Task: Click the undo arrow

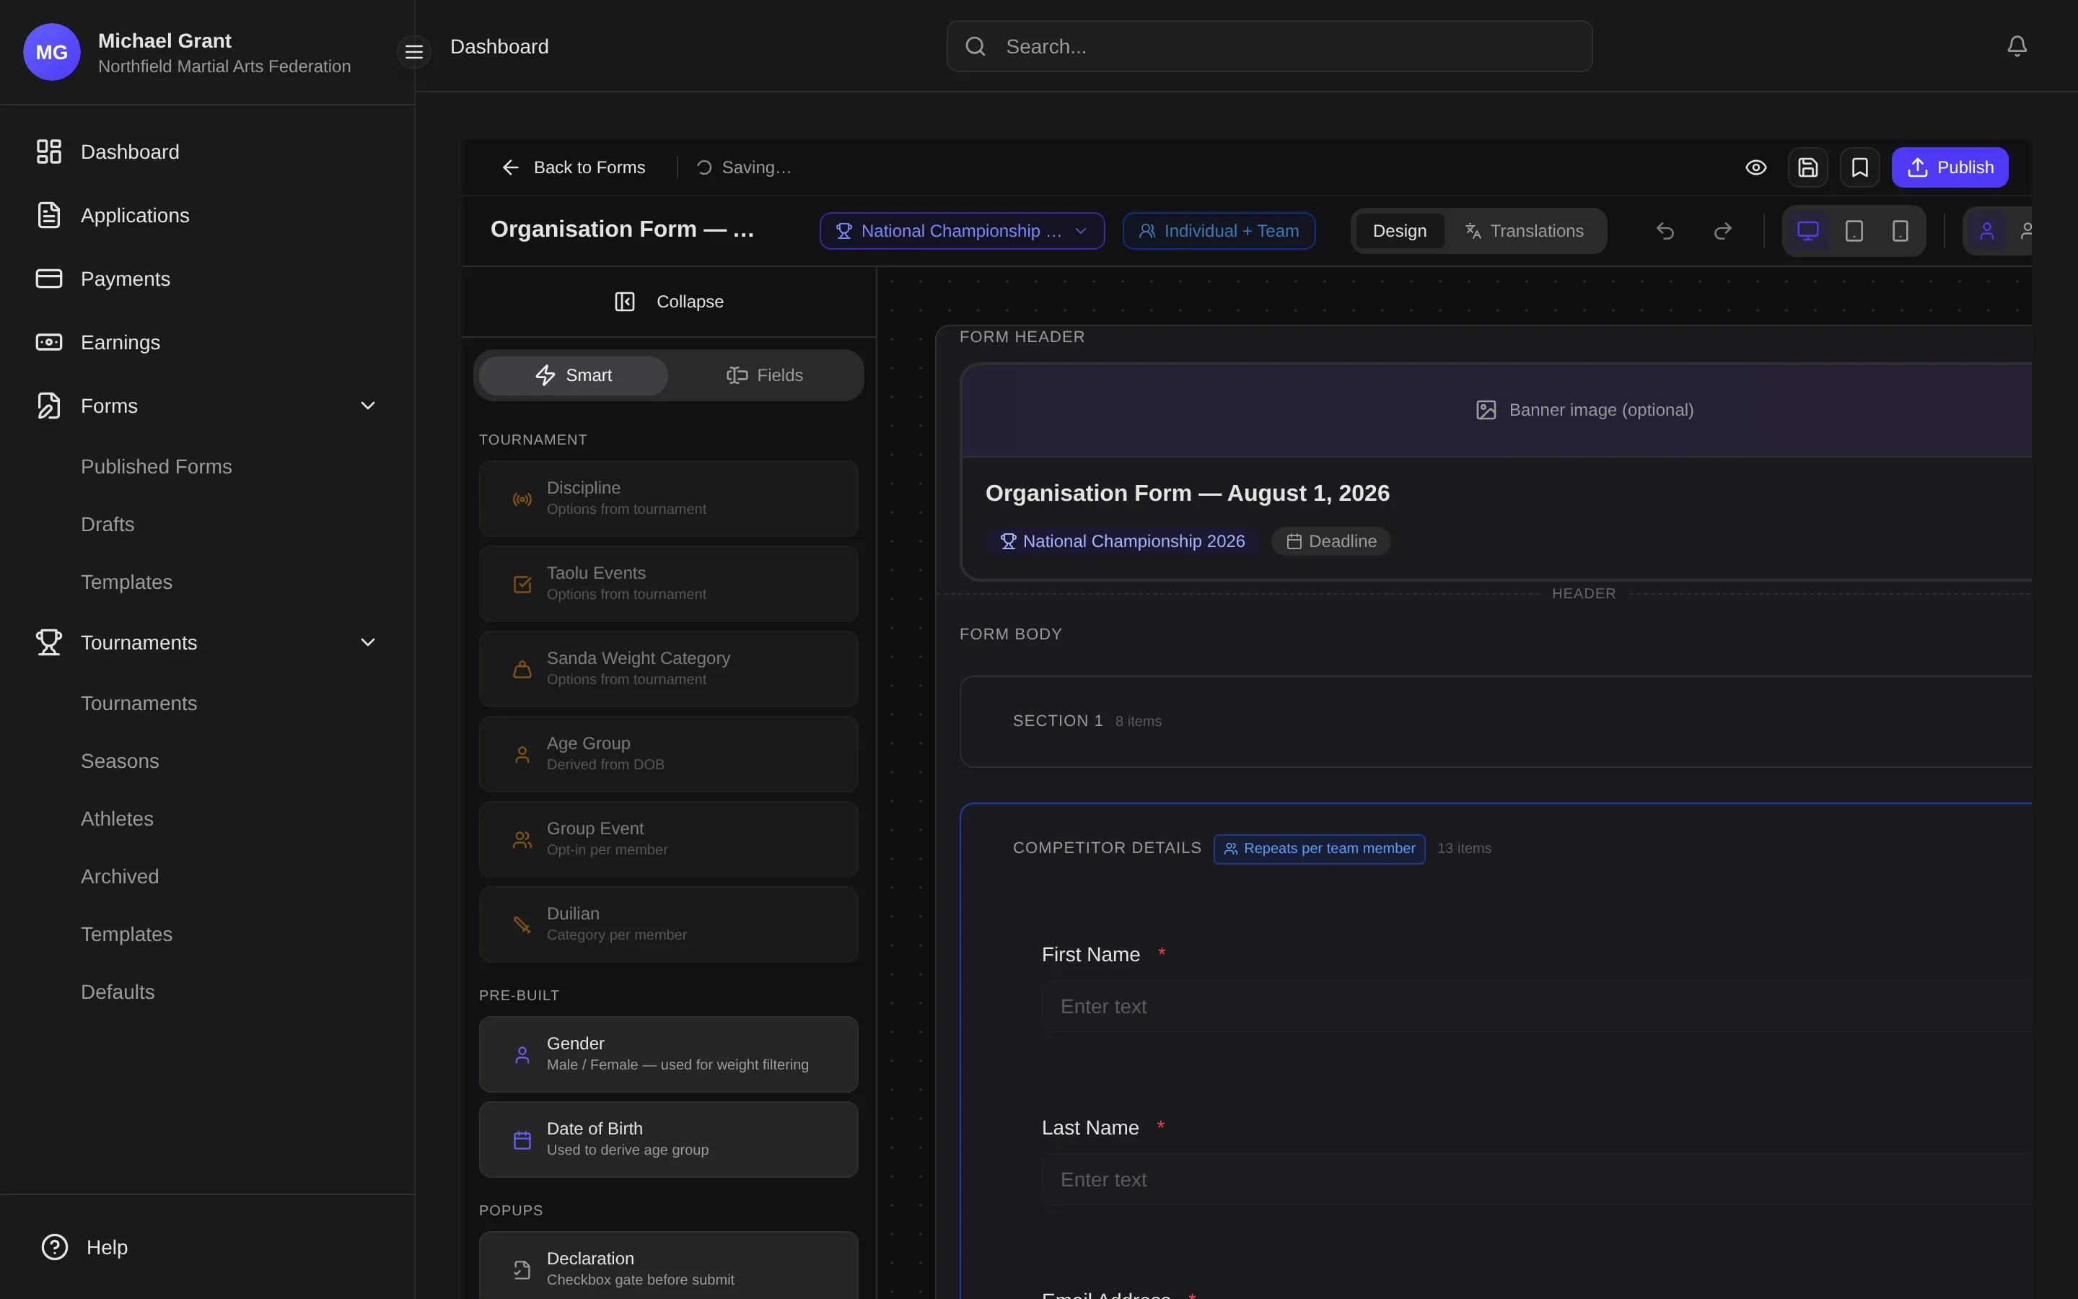Action: coord(1665,231)
